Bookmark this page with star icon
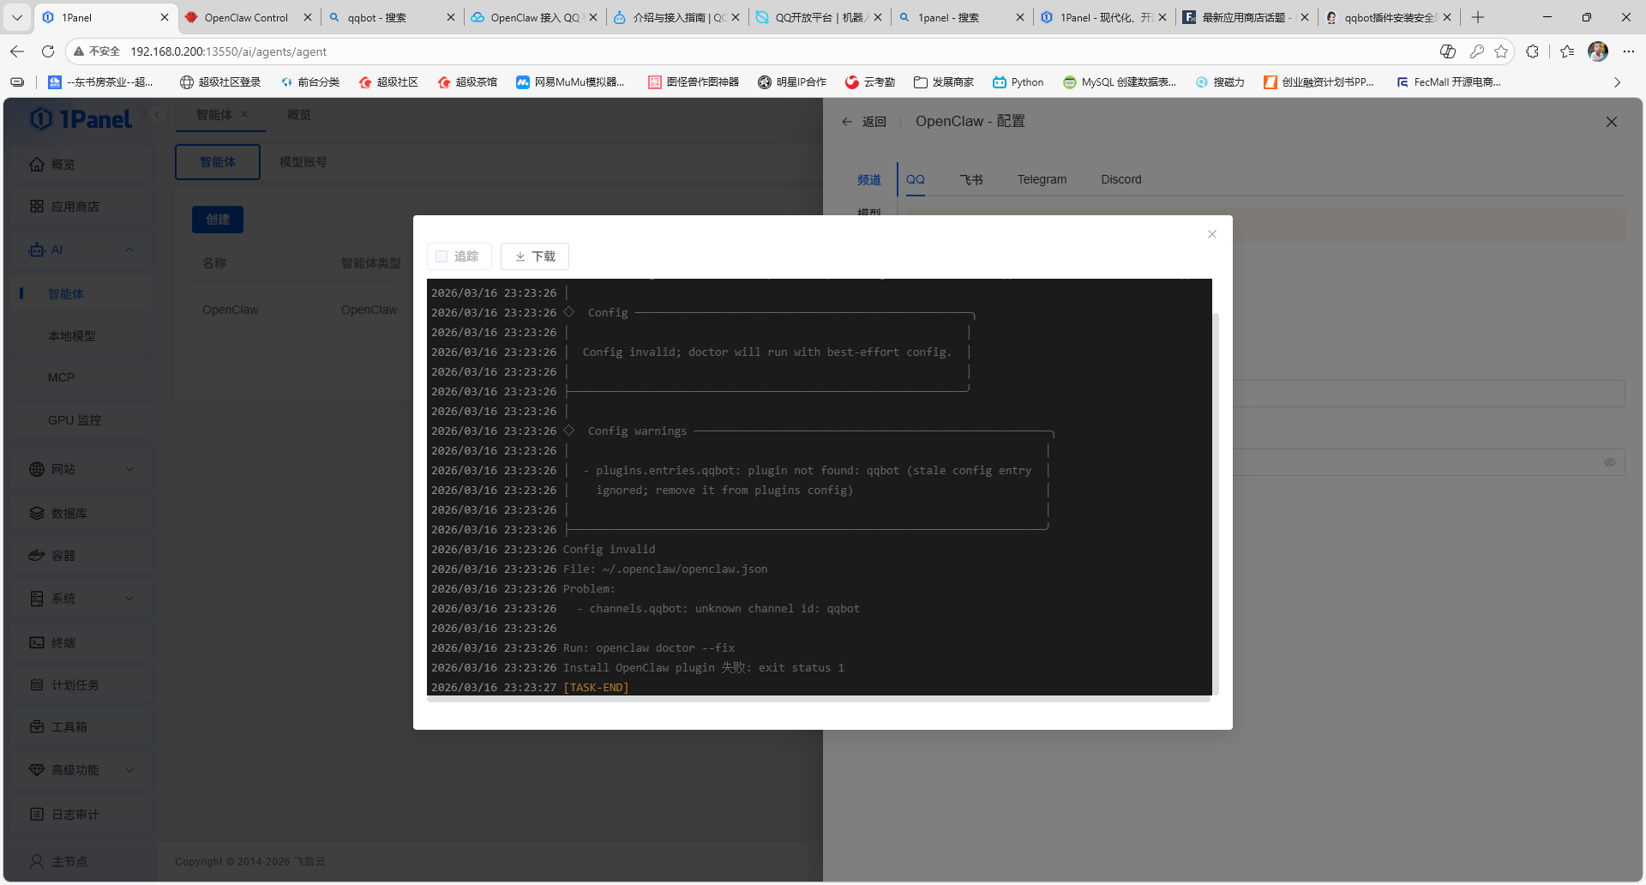Screen dimensions: 1646x885 pyautogui.click(x=1500, y=51)
